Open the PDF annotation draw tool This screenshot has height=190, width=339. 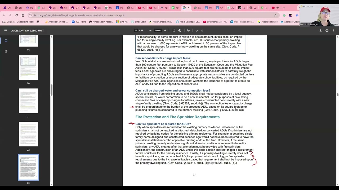189,31
